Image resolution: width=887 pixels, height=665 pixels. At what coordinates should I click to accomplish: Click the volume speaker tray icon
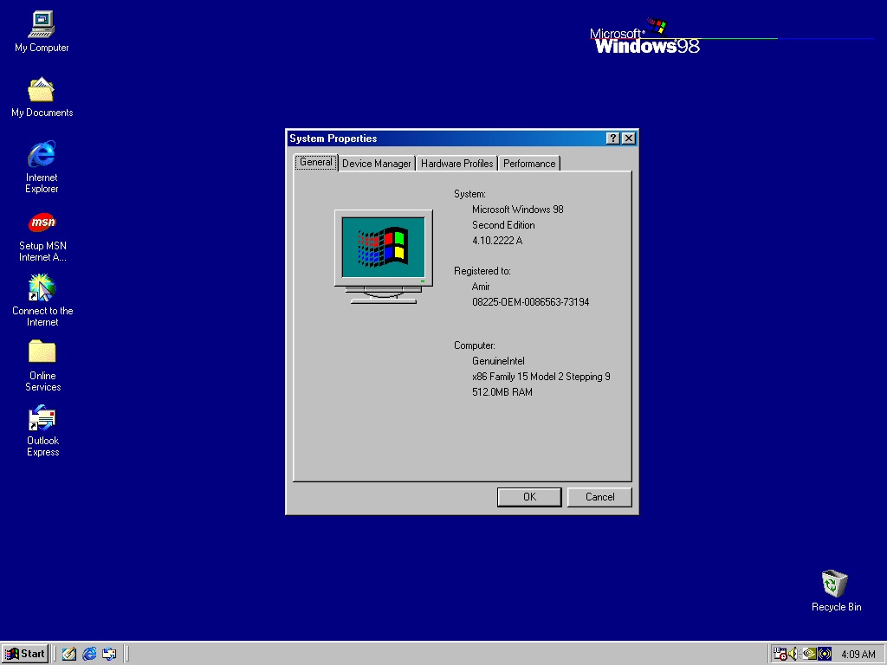(x=793, y=654)
